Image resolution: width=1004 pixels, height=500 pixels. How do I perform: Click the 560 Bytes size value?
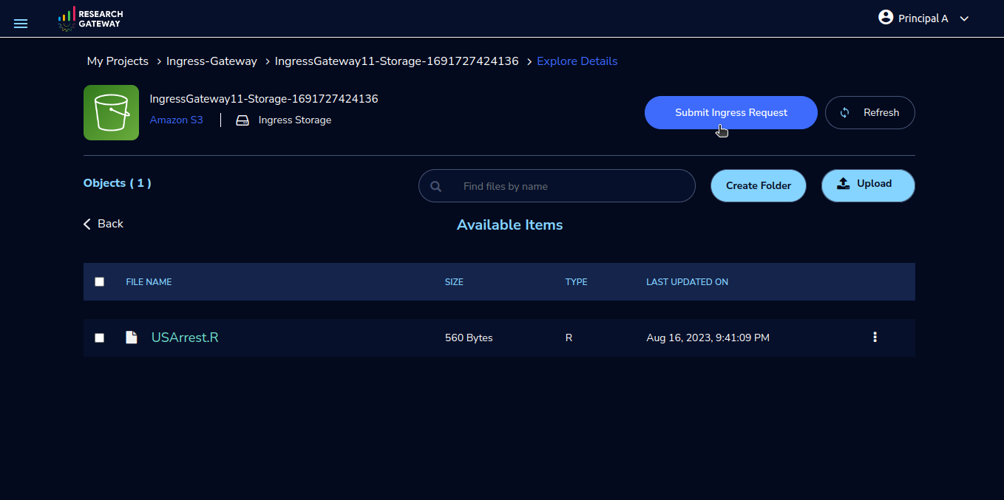click(469, 338)
